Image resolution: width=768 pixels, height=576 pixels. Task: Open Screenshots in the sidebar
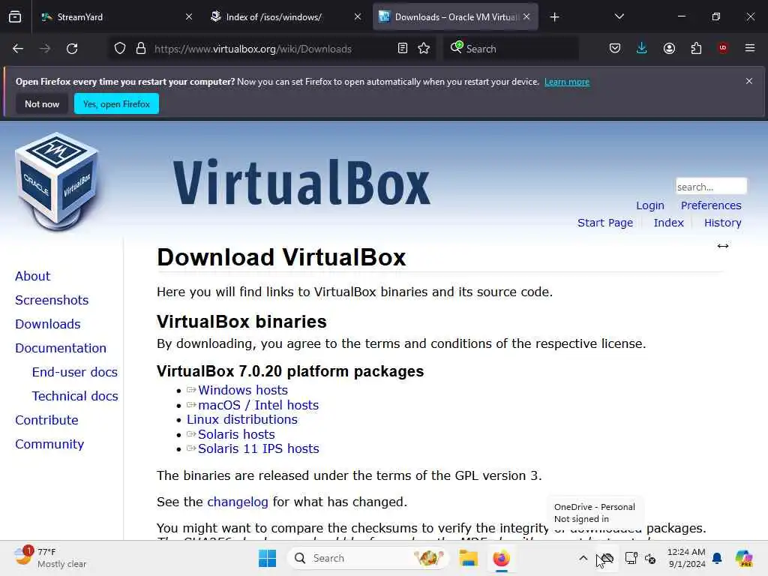(x=52, y=300)
